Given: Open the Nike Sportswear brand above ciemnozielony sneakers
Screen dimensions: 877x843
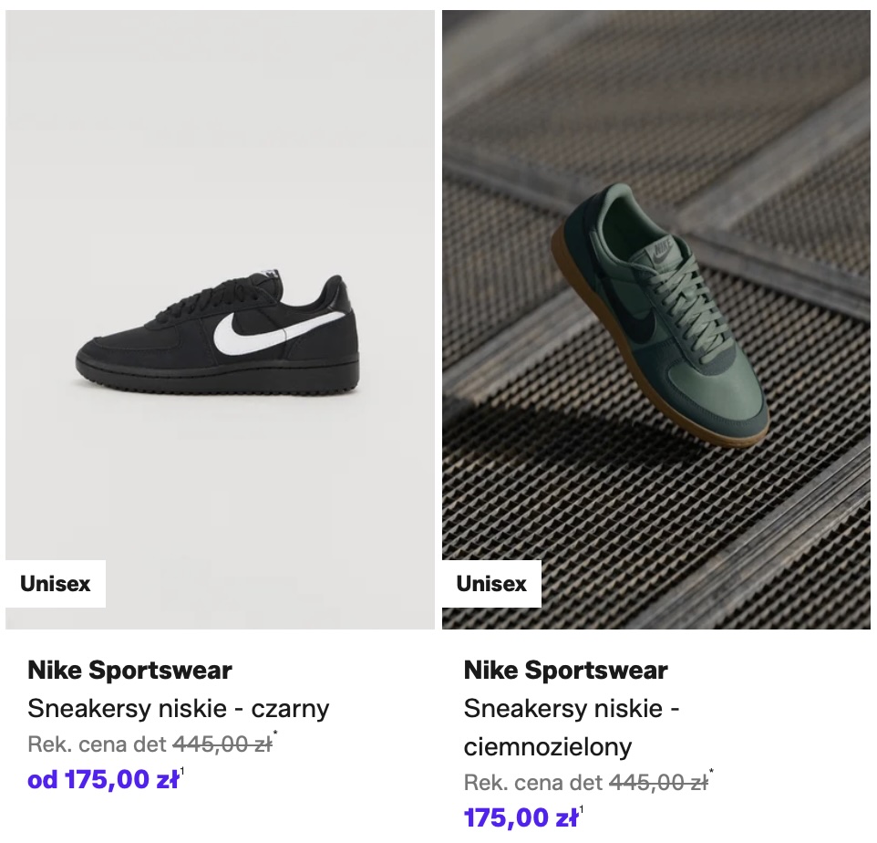Looking at the screenshot, I should tap(565, 671).
